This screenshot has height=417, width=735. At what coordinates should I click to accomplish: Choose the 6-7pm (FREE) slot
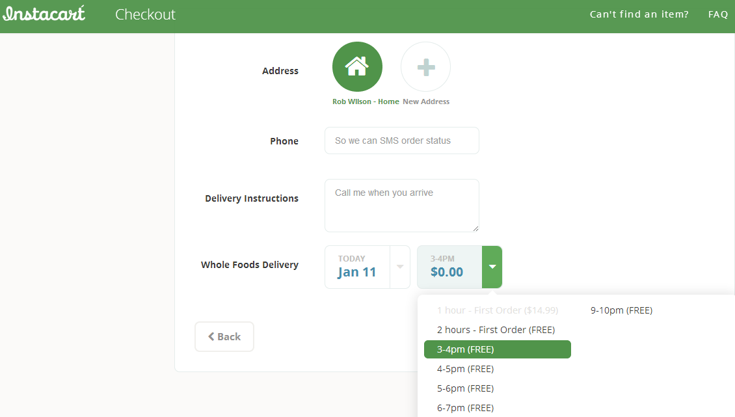[x=465, y=408]
